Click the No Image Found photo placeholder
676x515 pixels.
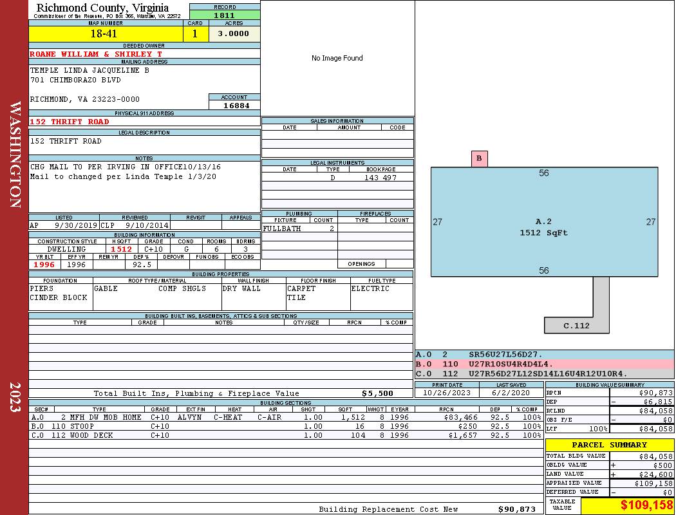pyautogui.click(x=337, y=59)
